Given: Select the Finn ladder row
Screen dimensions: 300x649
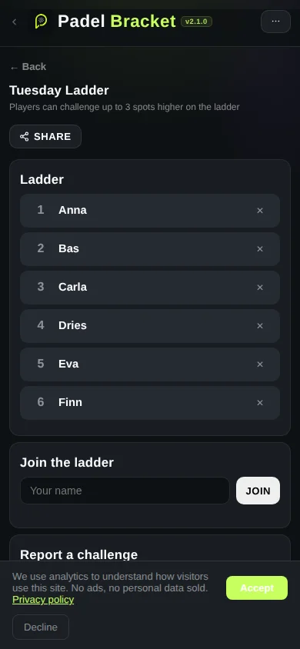Looking at the screenshot, I should (x=150, y=403).
